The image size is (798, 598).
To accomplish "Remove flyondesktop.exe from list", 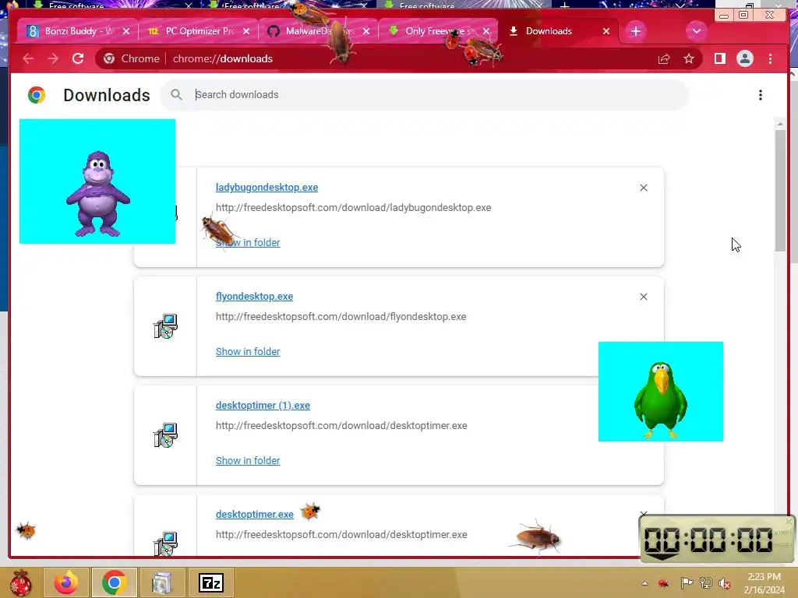I will pos(643,297).
